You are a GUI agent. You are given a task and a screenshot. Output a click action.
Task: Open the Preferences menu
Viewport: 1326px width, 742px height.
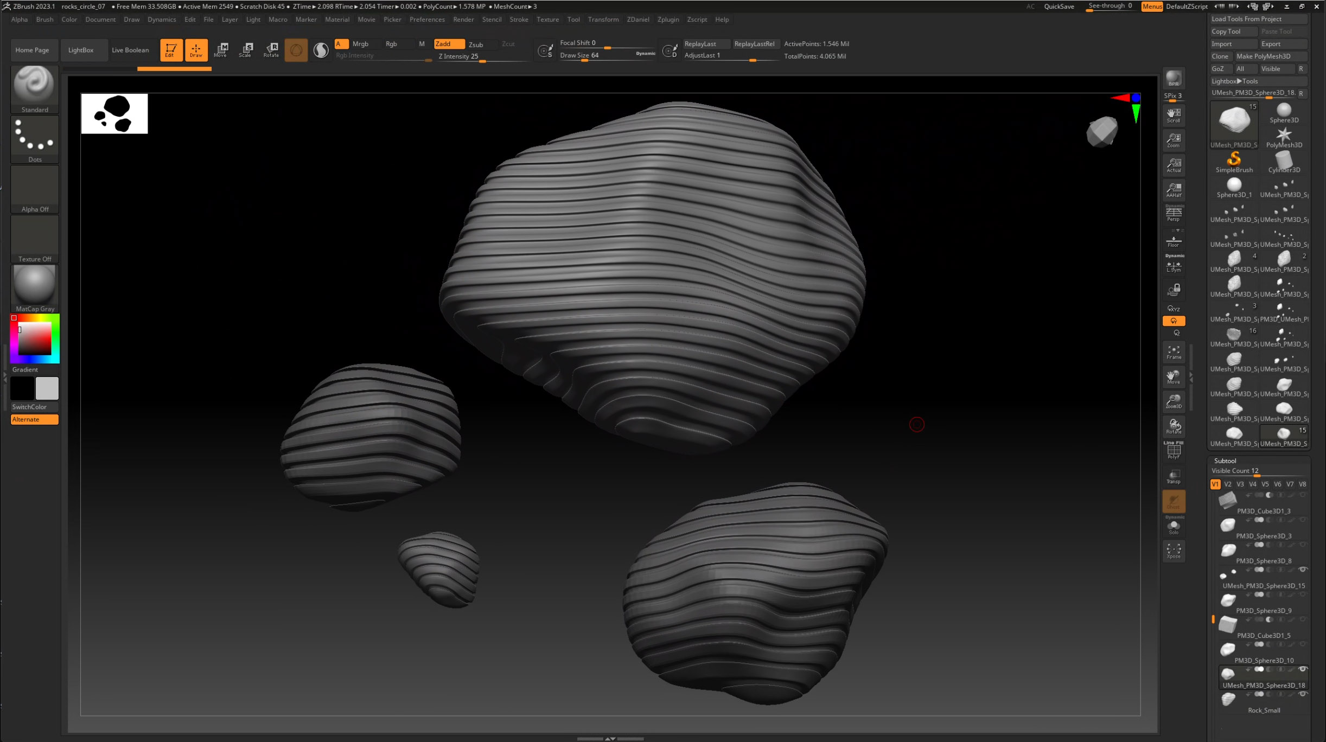click(x=426, y=20)
